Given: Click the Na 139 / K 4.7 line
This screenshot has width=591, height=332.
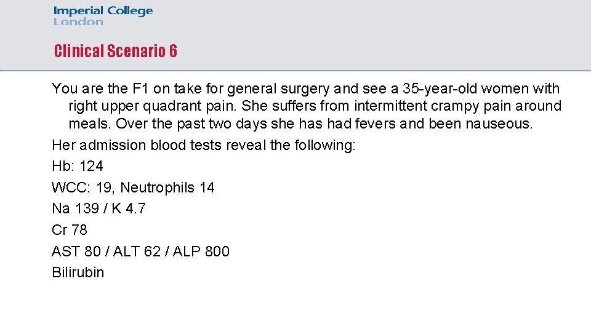Looking at the screenshot, I should click(98, 208).
